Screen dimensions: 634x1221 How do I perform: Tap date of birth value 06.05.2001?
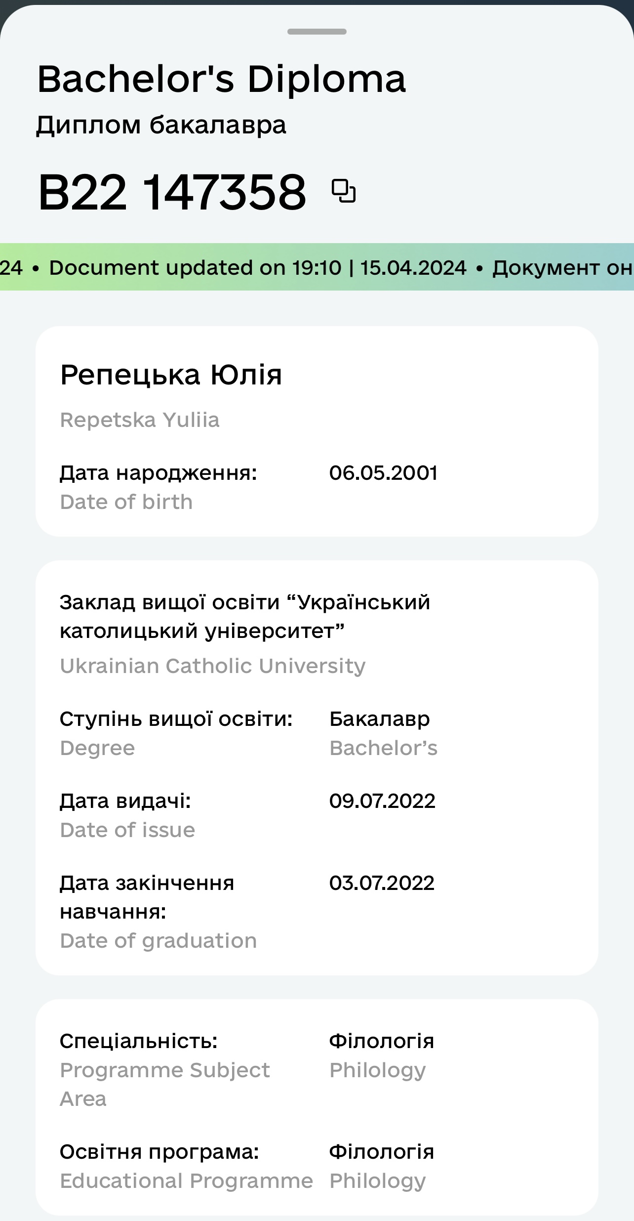click(x=383, y=473)
